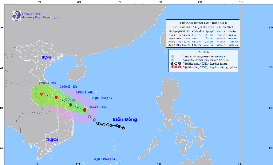Click the 'Hà Nội' label
This screenshot has height=165, width=273.
coord(46,57)
